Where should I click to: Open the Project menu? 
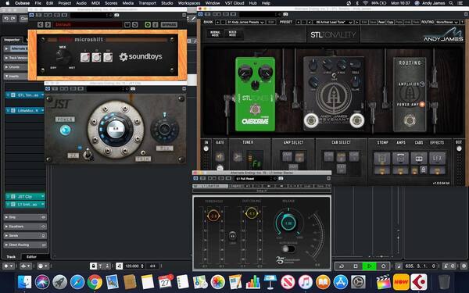(x=65, y=3)
